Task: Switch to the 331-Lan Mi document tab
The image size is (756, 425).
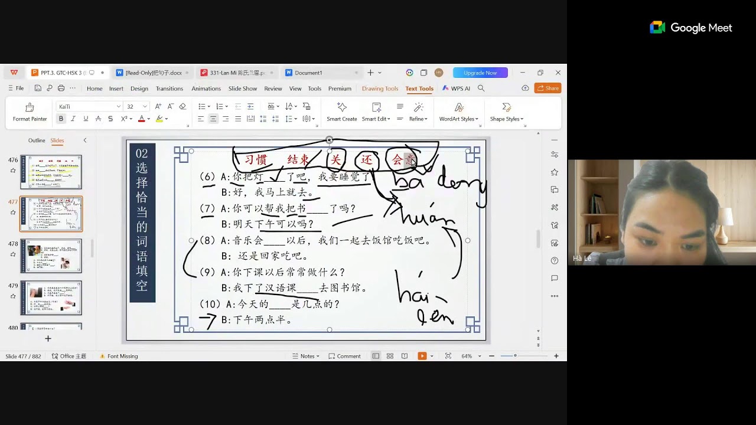Action: [237, 73]
